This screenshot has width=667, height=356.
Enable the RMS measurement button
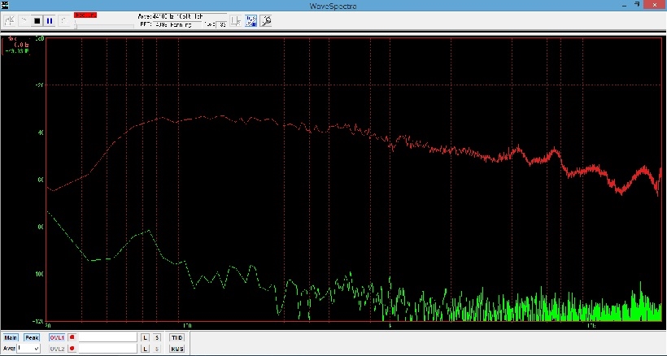[x=177, y=349]
